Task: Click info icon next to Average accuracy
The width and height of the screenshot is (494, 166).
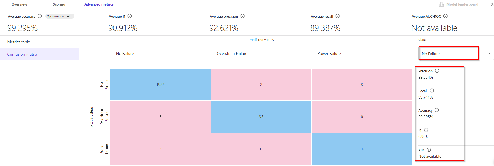Action: pos(40,16)
